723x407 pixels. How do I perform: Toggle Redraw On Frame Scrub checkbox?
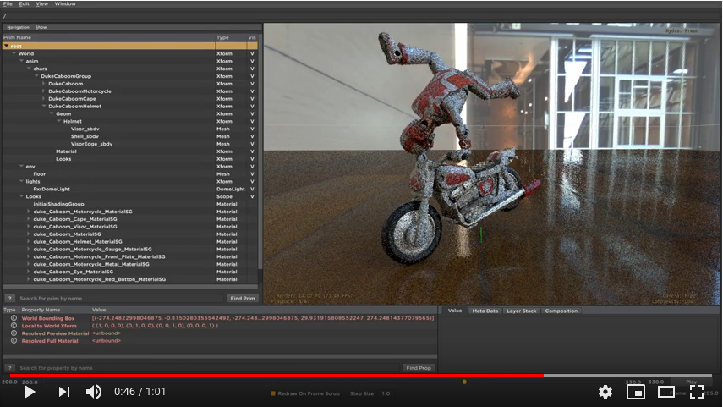coord(273,393)
